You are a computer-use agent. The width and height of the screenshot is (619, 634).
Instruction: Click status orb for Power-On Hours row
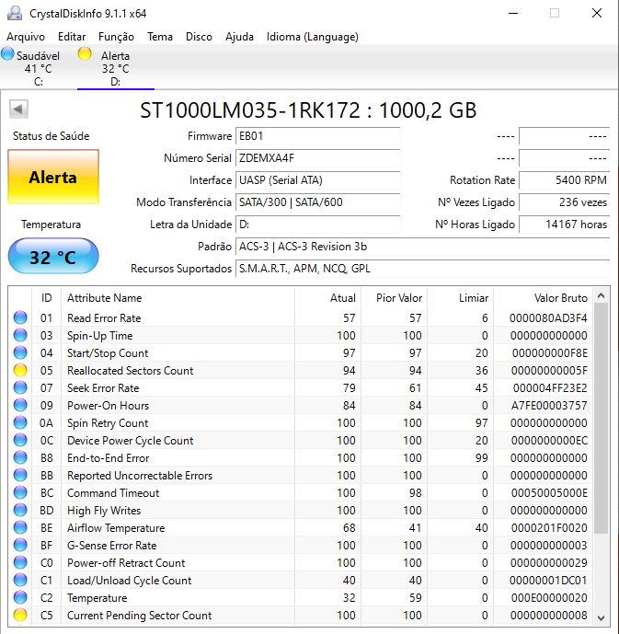(20, 405)
